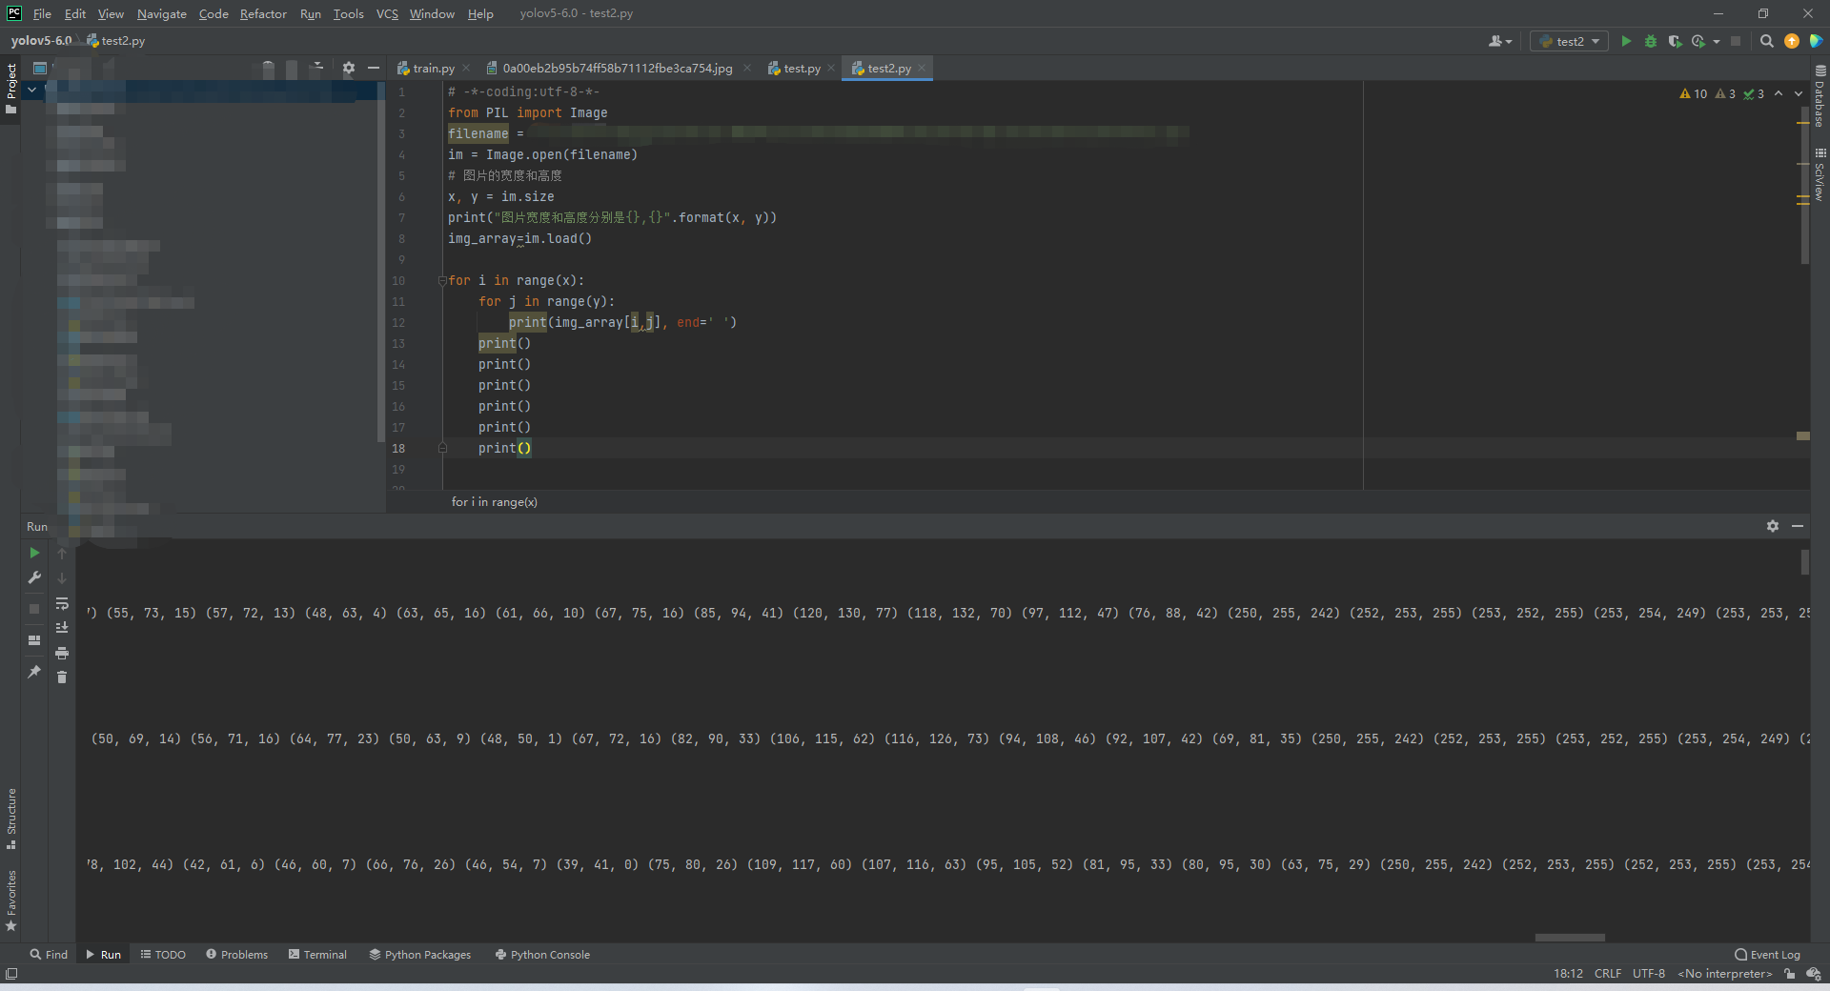Open the CRLF line separator selector

(x=1607, y=974)
